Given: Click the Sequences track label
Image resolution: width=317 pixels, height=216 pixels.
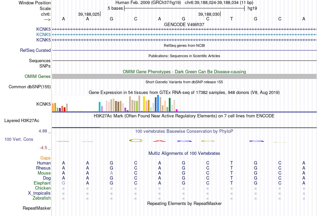Looking at the screenshot, I should [x=40, y=61].
